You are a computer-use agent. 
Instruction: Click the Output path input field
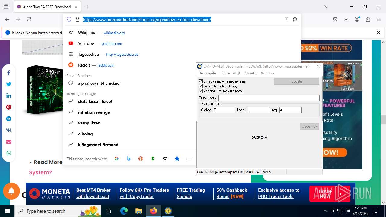pos(269,98)
